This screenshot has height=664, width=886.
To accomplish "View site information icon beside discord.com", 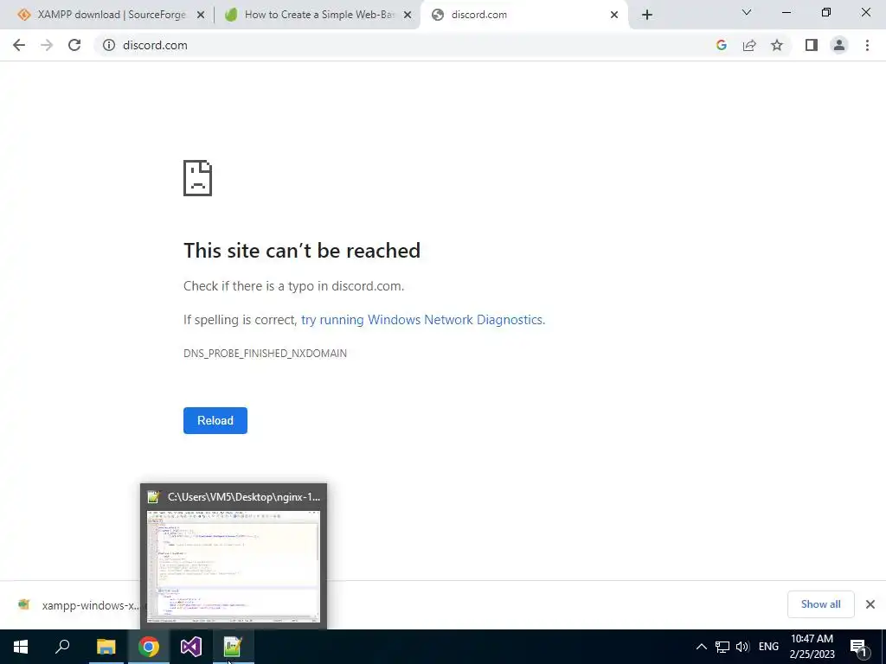I will coord(109,45).
